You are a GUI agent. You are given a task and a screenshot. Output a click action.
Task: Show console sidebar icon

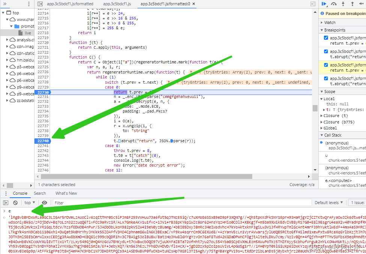coord(6,203)
